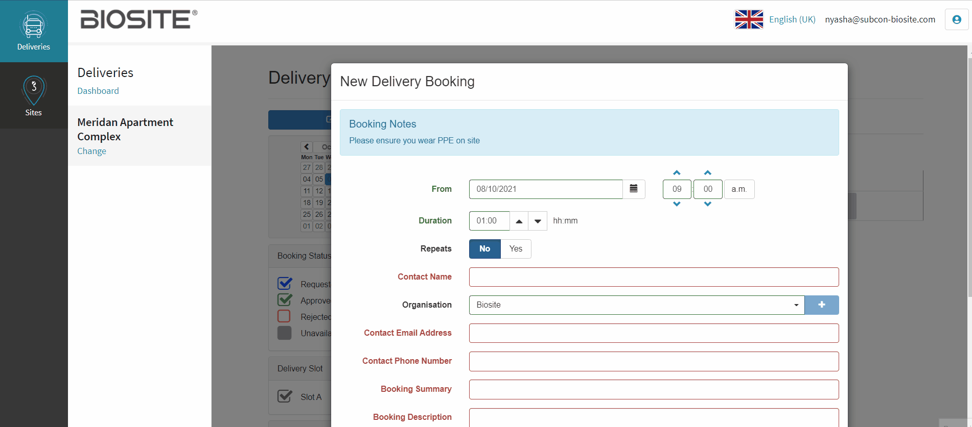Toggle the Approved status checkbox

click(285, 299)
